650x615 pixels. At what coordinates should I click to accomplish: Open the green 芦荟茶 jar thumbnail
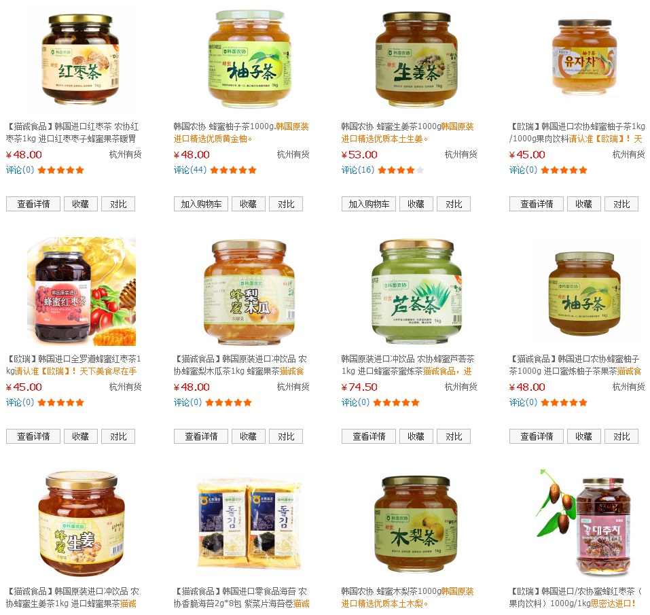tap(416, 291)
